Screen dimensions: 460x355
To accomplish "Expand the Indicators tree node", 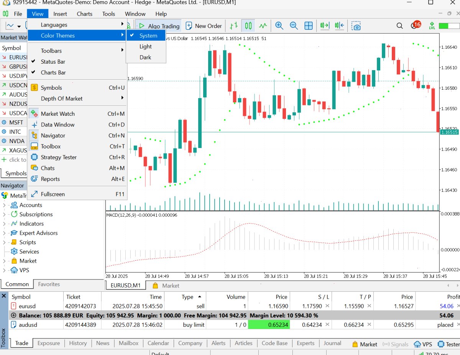I will pos(4,224).
